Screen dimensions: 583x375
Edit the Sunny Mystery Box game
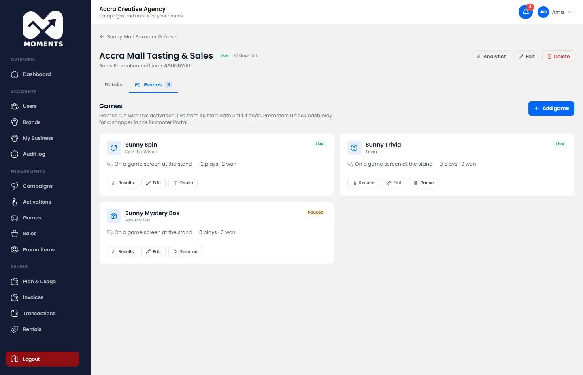click(x=153, y=251)
